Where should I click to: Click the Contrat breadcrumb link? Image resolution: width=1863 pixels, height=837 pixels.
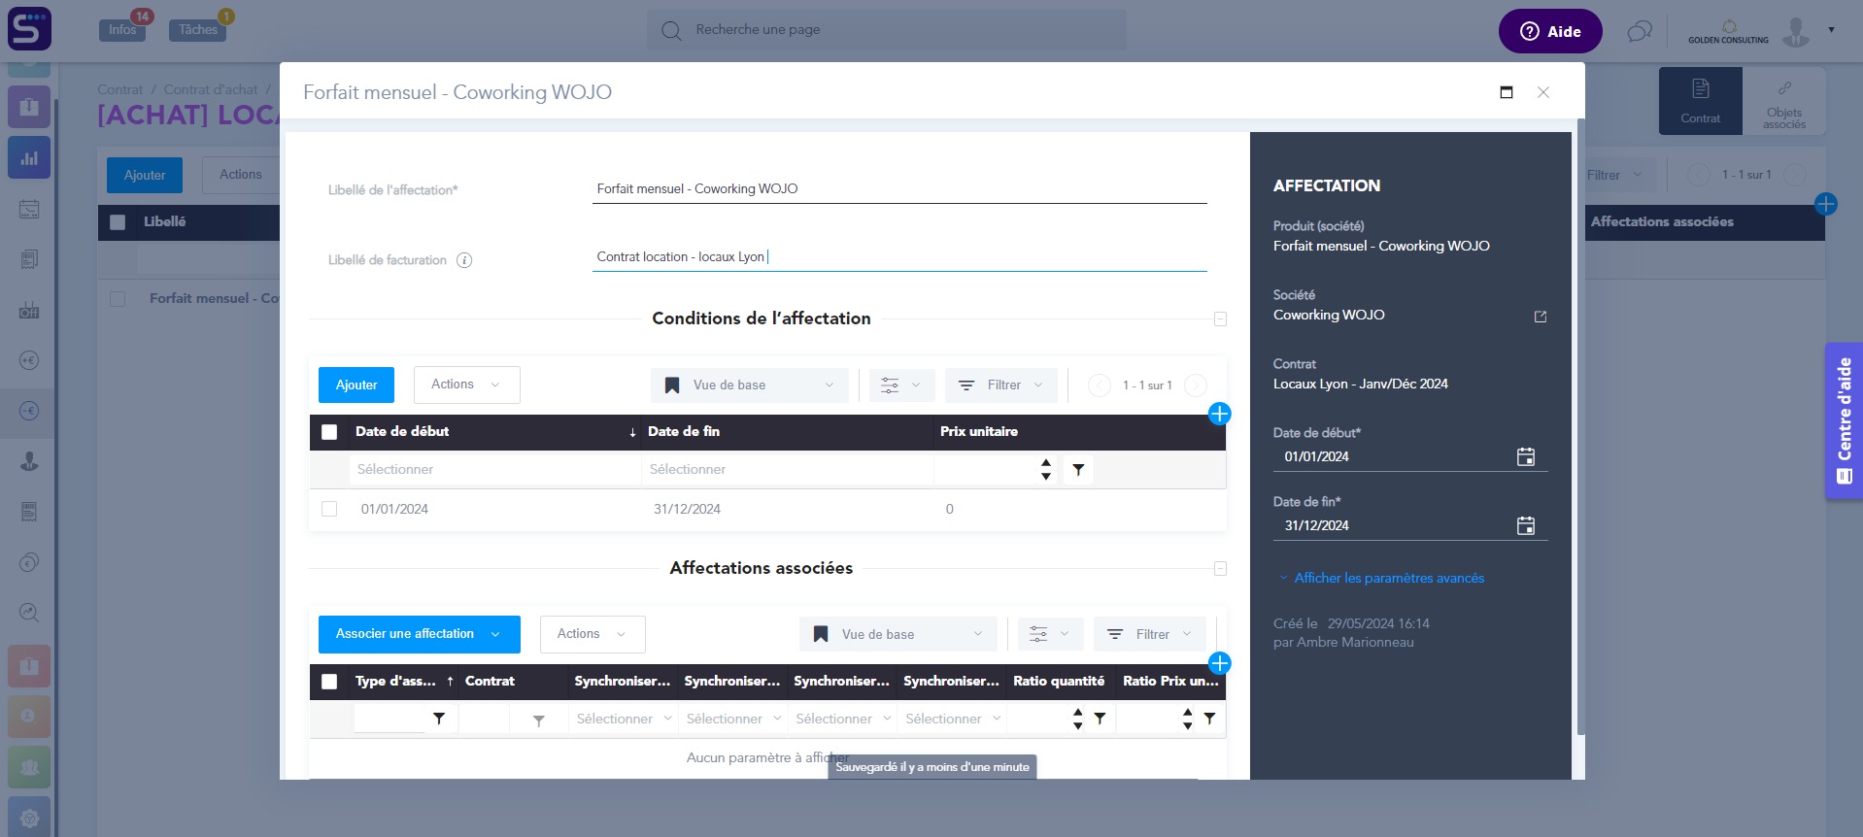[119, 89]
